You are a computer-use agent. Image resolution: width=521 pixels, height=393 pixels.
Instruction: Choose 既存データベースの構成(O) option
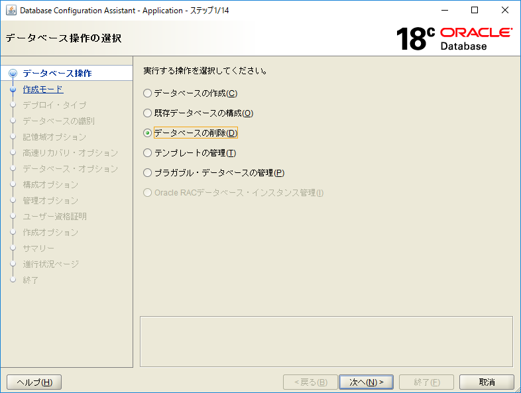[148, 113]
